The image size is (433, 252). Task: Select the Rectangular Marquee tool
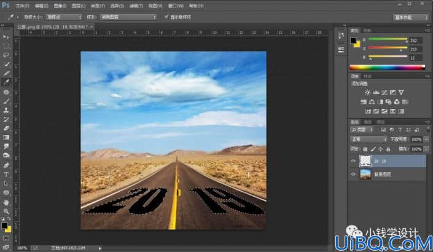[x=6, y=46]
